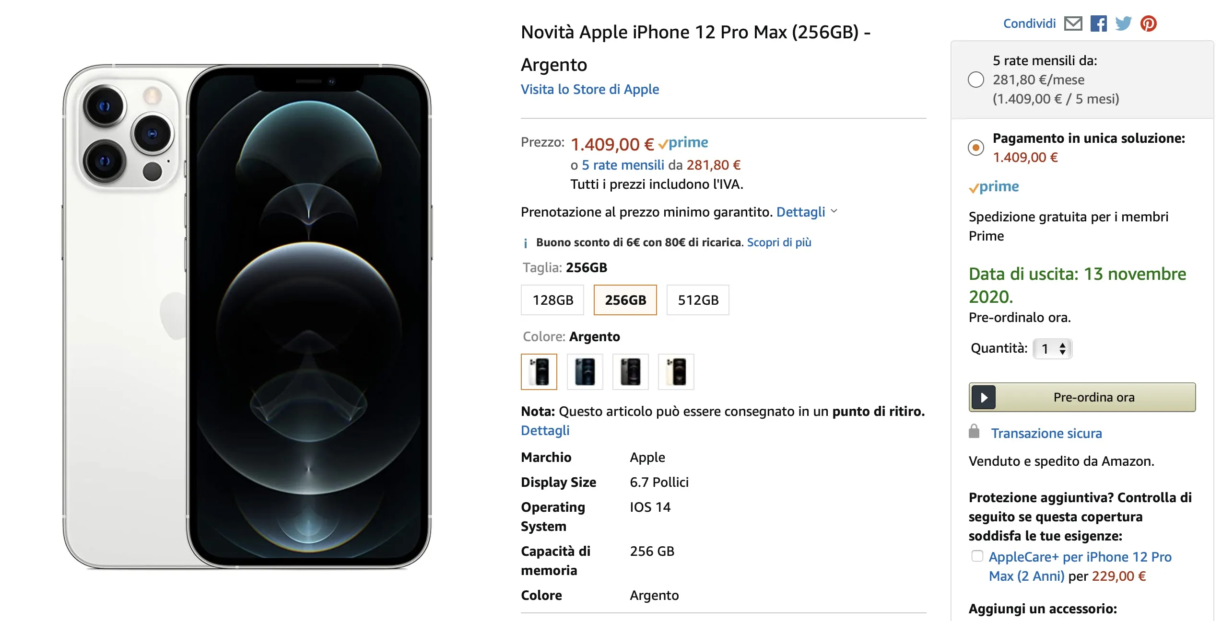Click the 'Pre-ordina ora' button
This screenshot has width=1222, height=621.
1093,397
